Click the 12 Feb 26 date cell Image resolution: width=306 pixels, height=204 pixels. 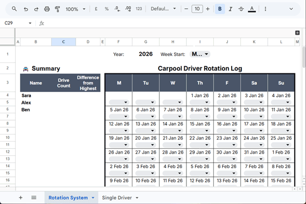[x=200, y=181]
